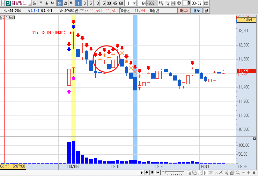Select the 일 (daily) period toggle
The height and width of the screenshot is (176, 258).
(x=34, y=3)
